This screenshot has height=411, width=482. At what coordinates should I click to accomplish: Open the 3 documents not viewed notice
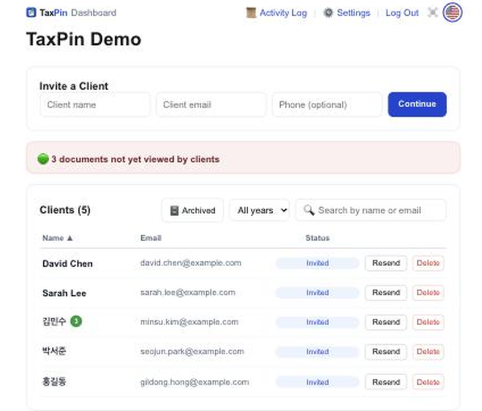click(x=243, y=158)
